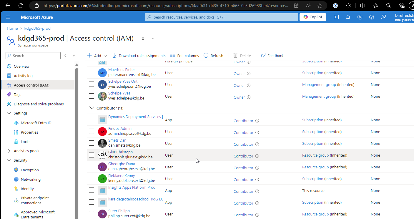Open Resource group link in Gheorghe Dana row
This screenshot has width=414, height=219.
tap(315, 167)
